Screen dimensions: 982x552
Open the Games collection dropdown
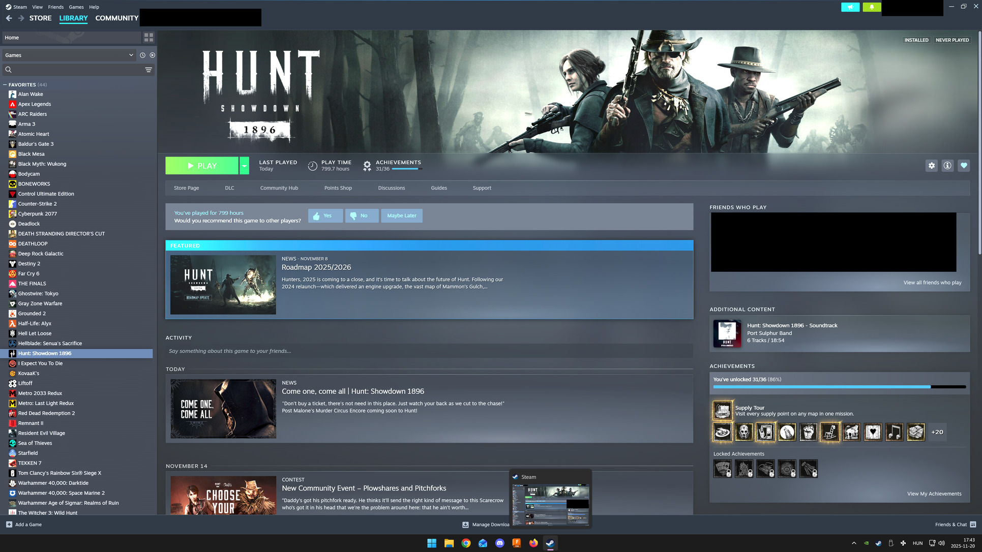(x=69, y=55)
